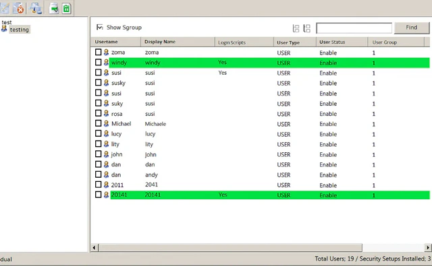Sort by the User Status column header

[x=342, y=42]
